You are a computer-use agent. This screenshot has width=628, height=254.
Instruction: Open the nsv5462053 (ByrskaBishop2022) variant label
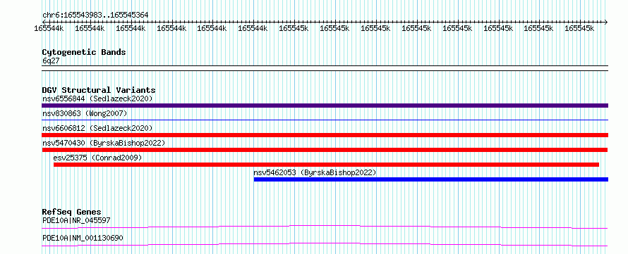pos(315,172)
